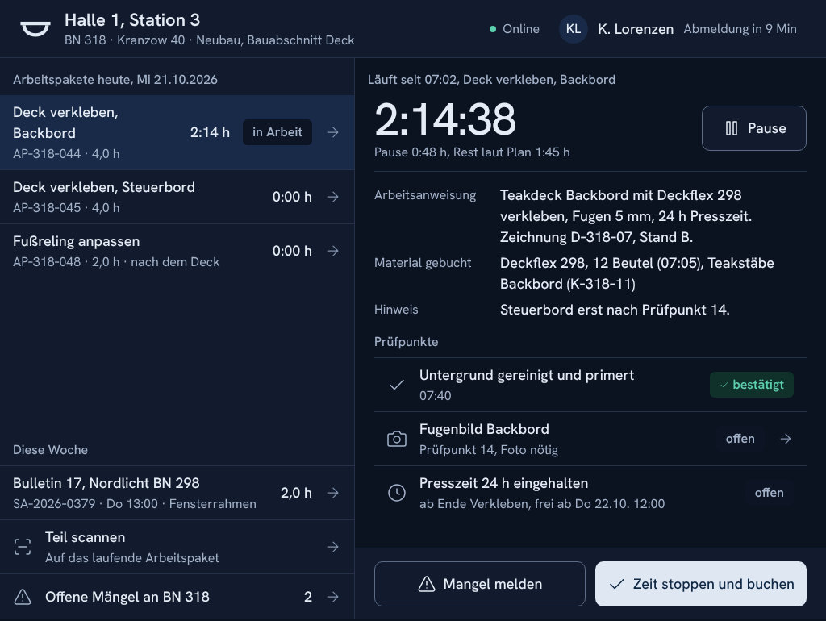This screenshot has width=826, height=621.
Task: Click Auf das laufende Arbeitspaket subtitle
Action: tap(132, 558)
